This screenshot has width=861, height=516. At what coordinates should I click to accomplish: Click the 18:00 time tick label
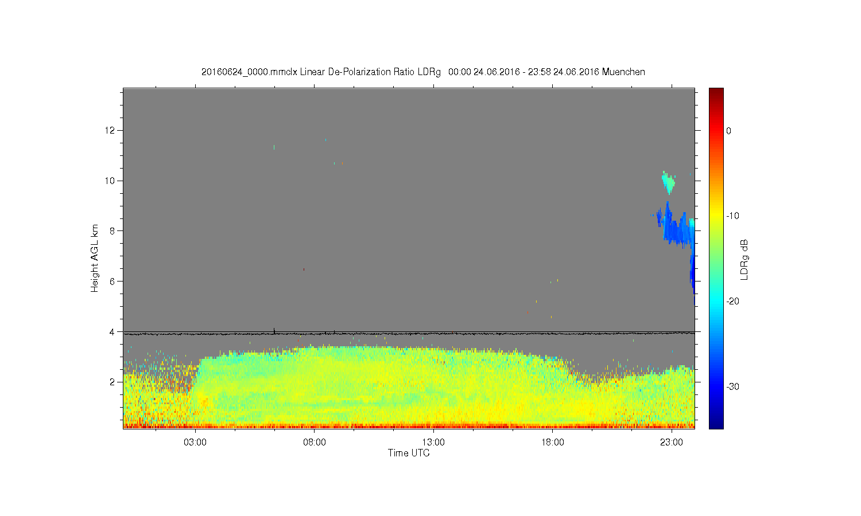pos(553,443)
